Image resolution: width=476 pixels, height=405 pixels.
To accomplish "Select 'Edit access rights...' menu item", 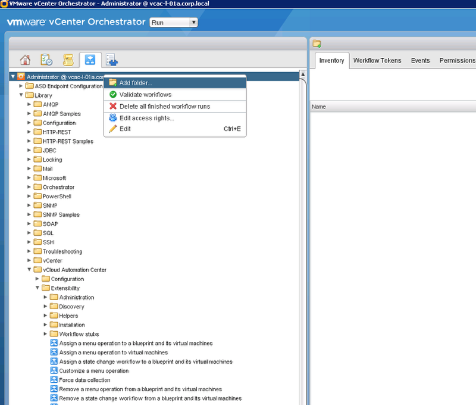I will [146, 118].
